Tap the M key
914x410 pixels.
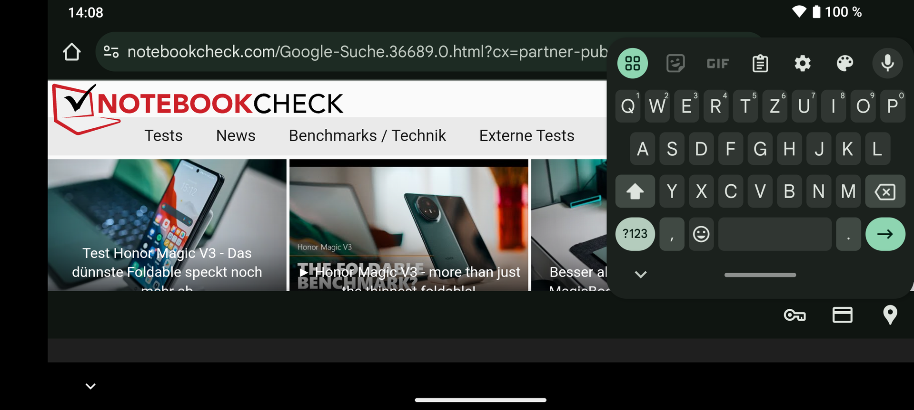(x=848, y=191)
